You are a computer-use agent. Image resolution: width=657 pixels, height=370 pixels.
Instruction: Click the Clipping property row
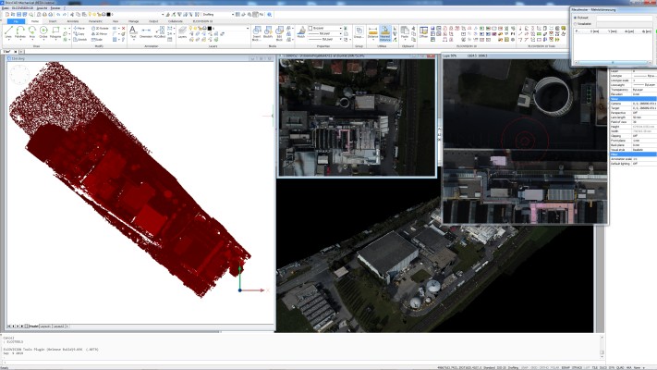[x=633, y=136]
